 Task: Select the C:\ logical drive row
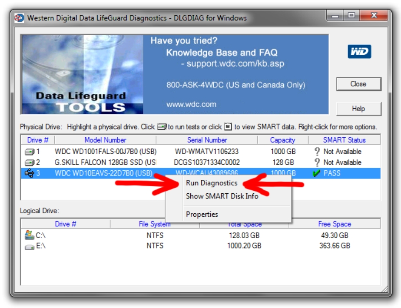click(201, 235)
